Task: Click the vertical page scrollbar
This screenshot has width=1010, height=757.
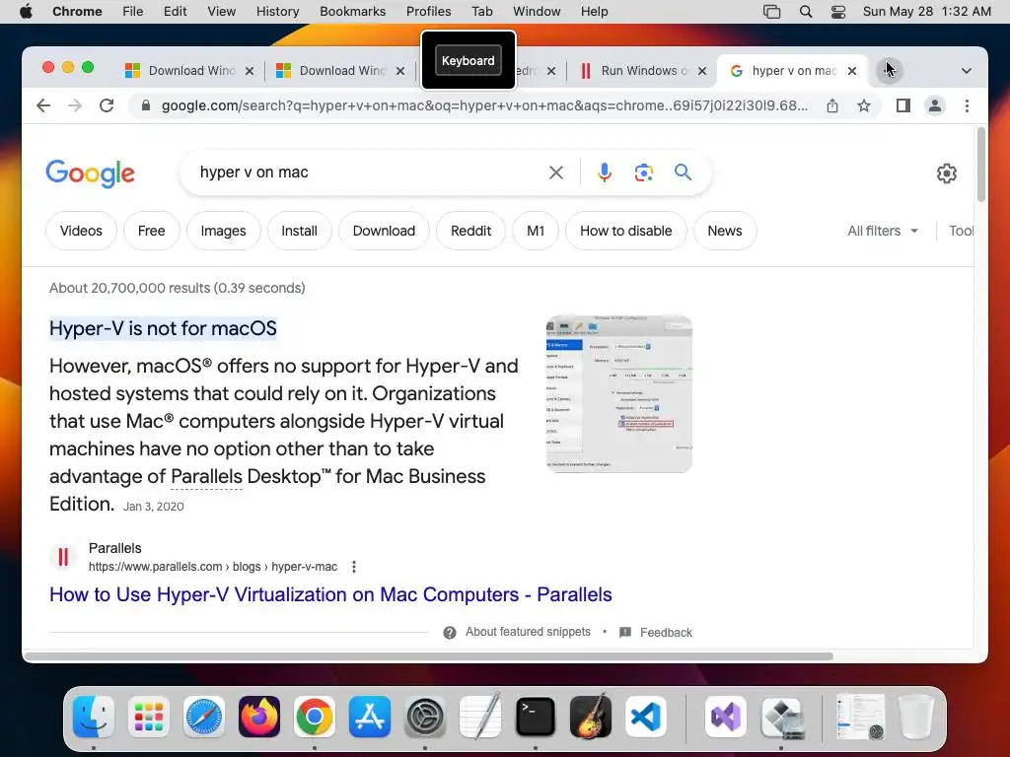Action: pos(981,165)
